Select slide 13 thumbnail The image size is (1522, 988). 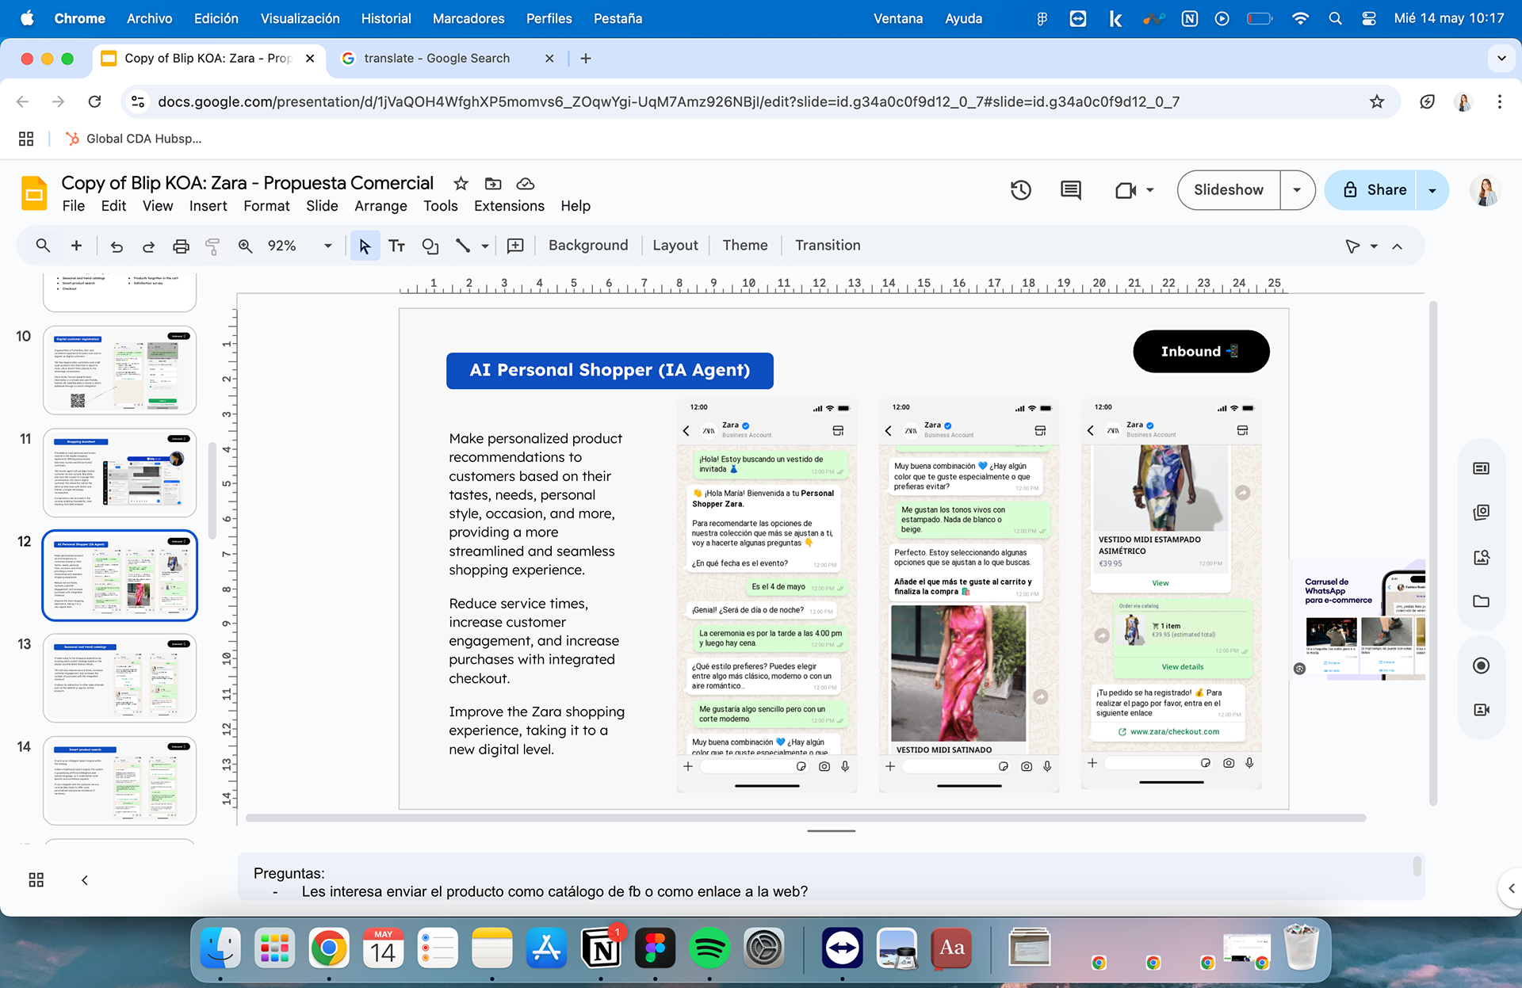(x=120, y=678)
